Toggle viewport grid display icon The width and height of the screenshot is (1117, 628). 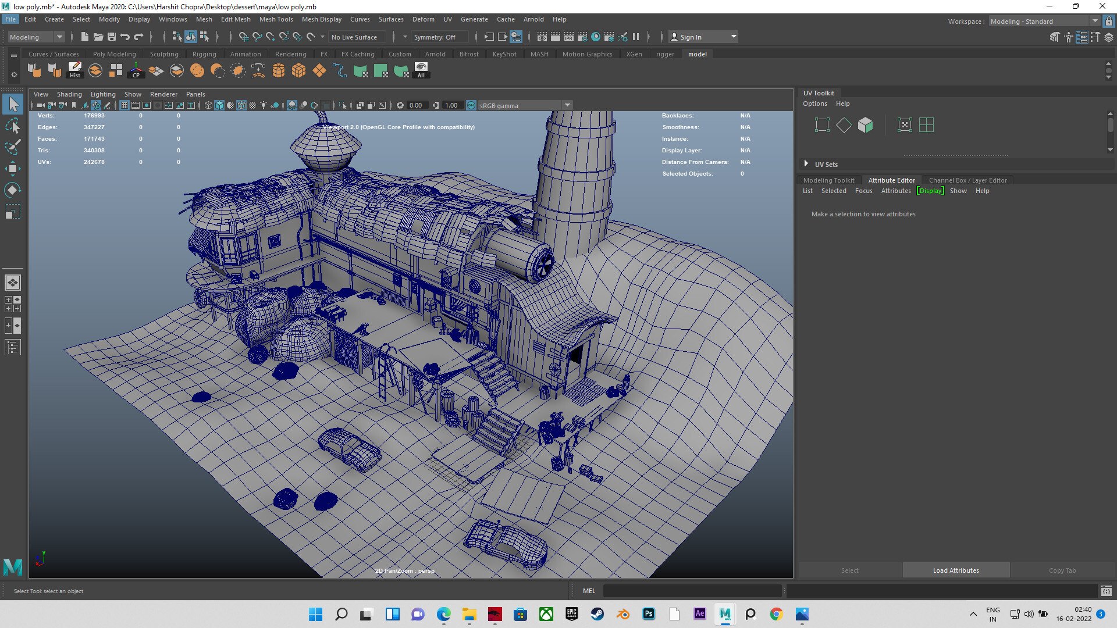(124, 105)
